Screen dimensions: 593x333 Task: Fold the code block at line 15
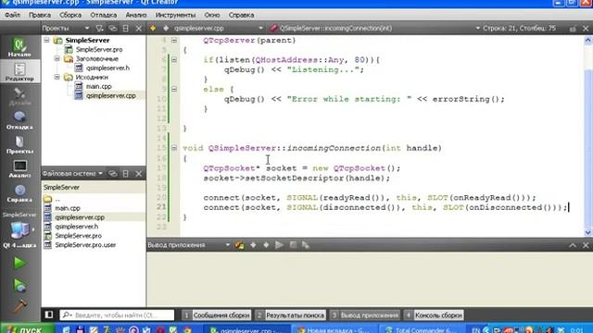coord(174,148)
